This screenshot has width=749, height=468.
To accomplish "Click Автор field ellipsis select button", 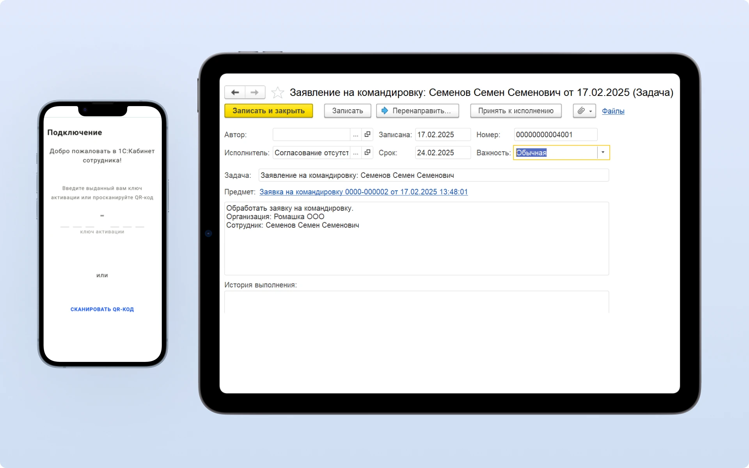I will click(x=355, y=135).
